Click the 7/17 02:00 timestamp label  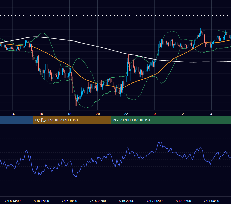click(183, 201)
